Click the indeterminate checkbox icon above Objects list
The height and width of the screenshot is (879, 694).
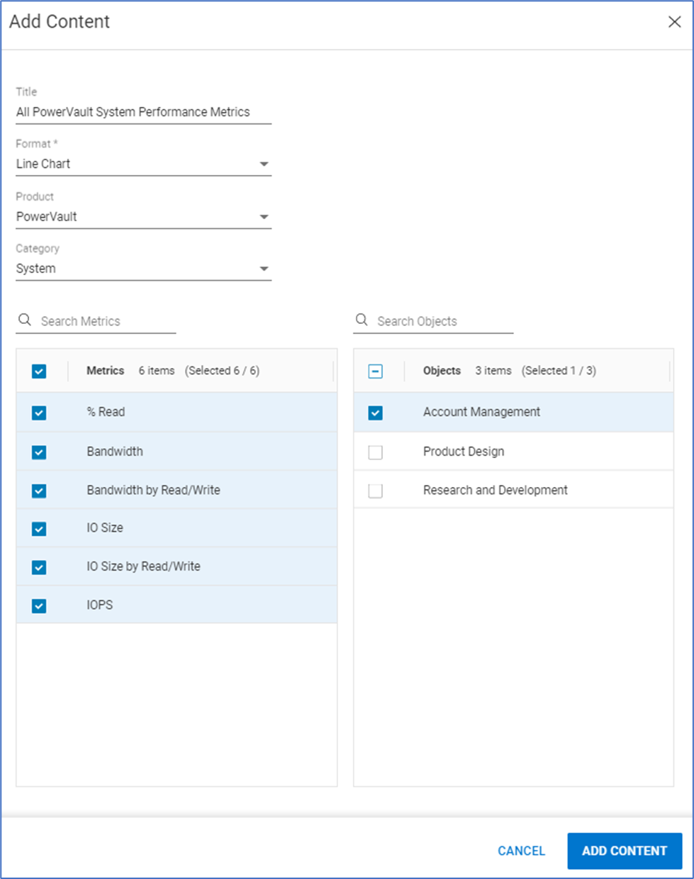375,371
